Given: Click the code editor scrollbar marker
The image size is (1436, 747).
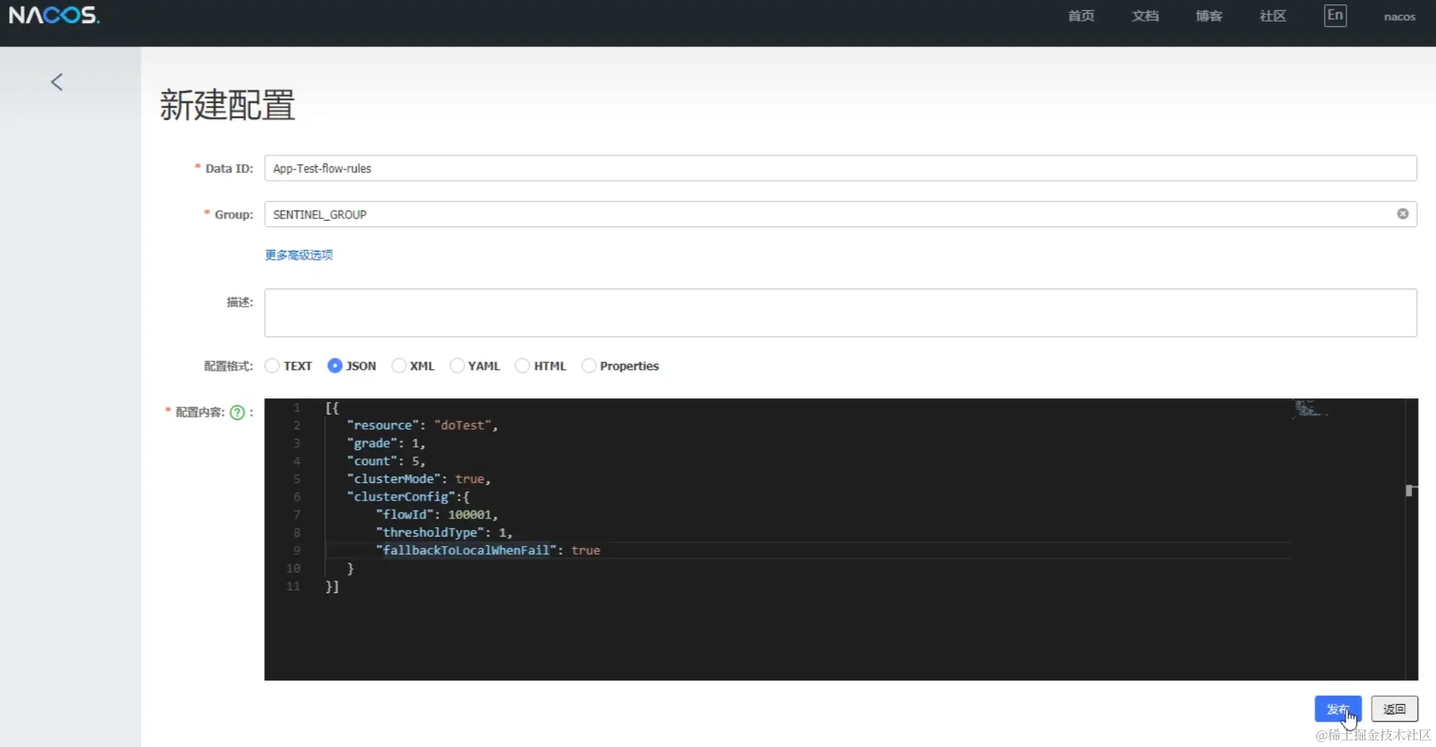Looking at the screenshot, I should (1410, 490).
